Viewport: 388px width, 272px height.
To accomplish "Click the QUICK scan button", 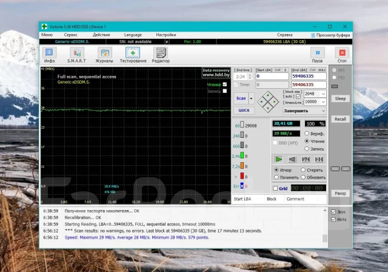I will coord(244,110).
